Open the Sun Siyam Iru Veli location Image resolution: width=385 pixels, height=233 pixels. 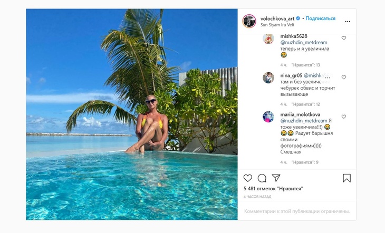coord(277,25)
